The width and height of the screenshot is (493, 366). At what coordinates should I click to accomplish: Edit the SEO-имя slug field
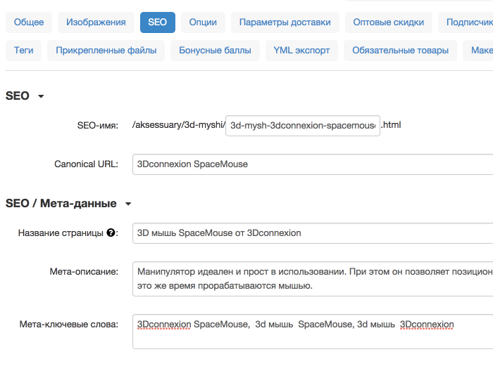[x=303, y=126]
